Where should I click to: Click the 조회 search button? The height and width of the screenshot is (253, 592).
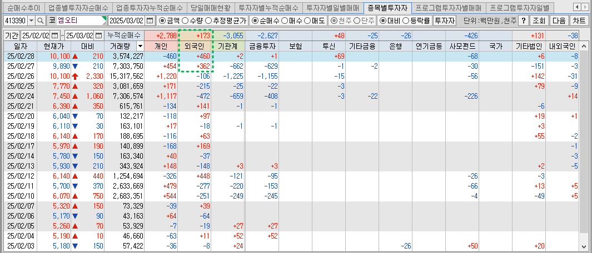pos(539,21)
